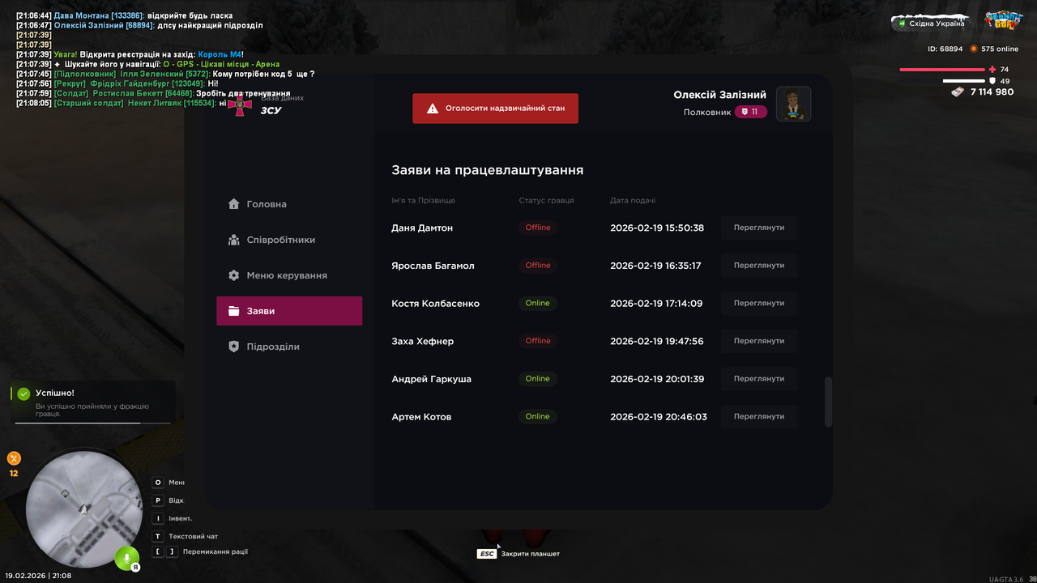Screen dimensions: 1037x583
Task: Click the Дата подачі column header
Action: (x=633, y=200)
